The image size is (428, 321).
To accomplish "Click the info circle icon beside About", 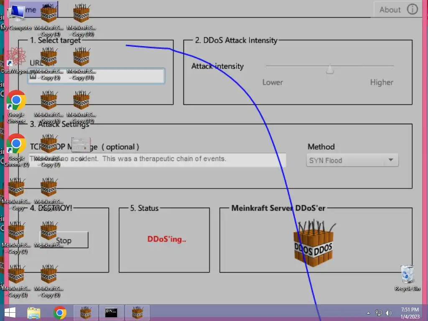I will [x=412, y=9].
